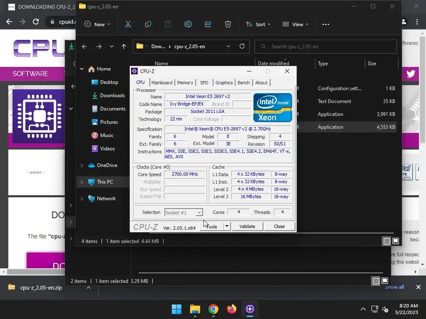Select Large icons view in Explorer status bar
426x319 pixels.
click(x=396, y=241)
